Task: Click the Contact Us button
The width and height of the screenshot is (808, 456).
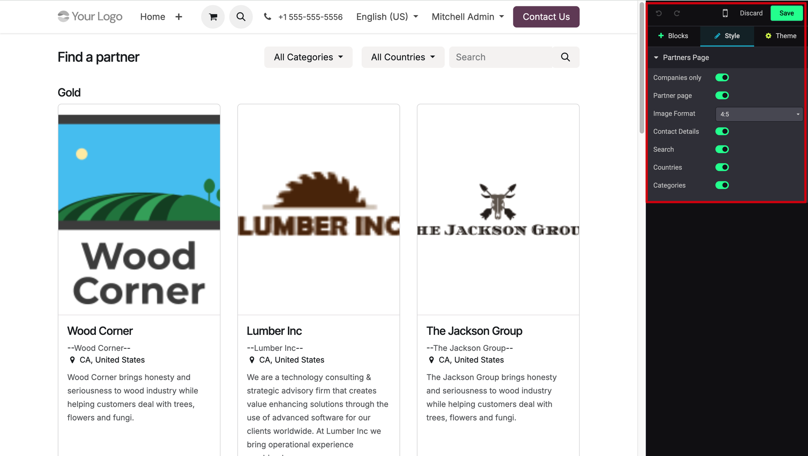Action: point(546,17)
